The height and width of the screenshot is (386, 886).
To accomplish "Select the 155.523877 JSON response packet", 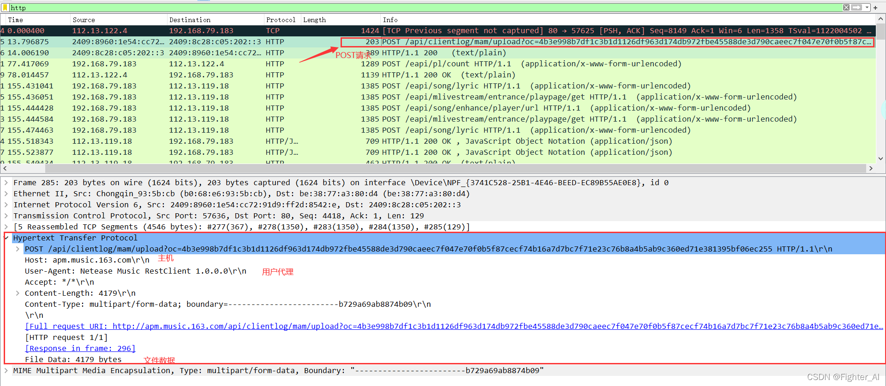I will click(x=437, y=152).
